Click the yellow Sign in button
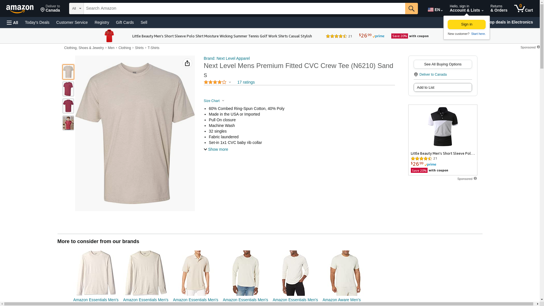This screenshot has width=544, height=306. point(466,24)
